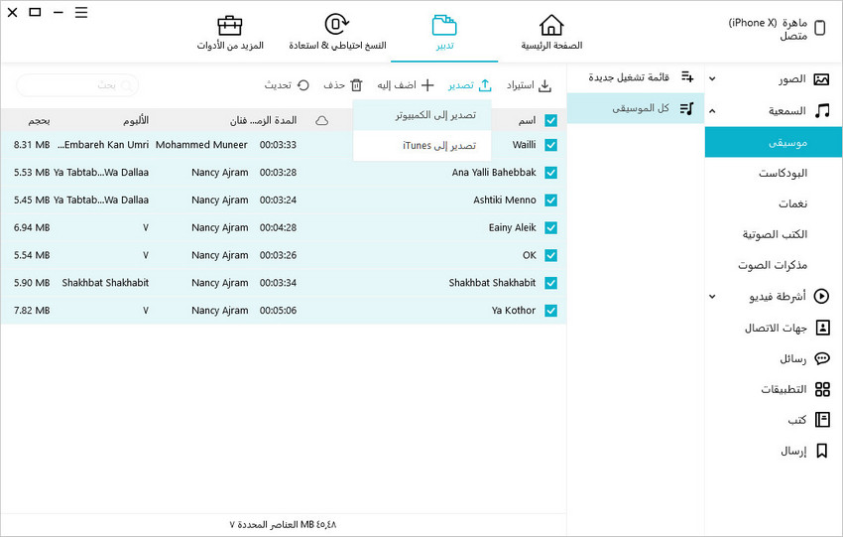Select كل الموسيقى playlist

coord(636,108)
